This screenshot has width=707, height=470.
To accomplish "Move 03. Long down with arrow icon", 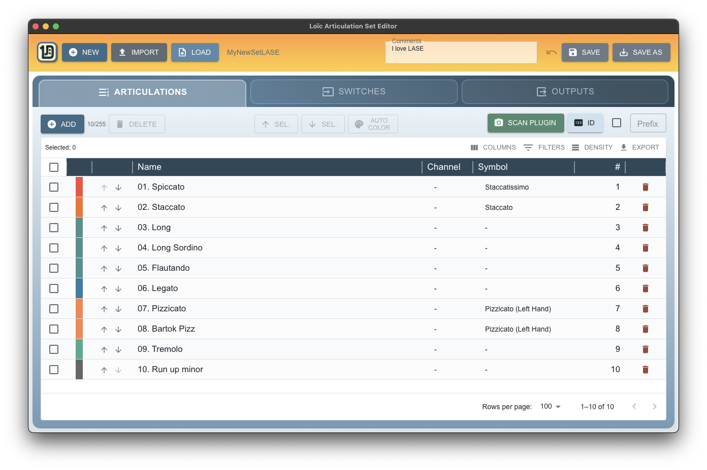I will [118, 228].
